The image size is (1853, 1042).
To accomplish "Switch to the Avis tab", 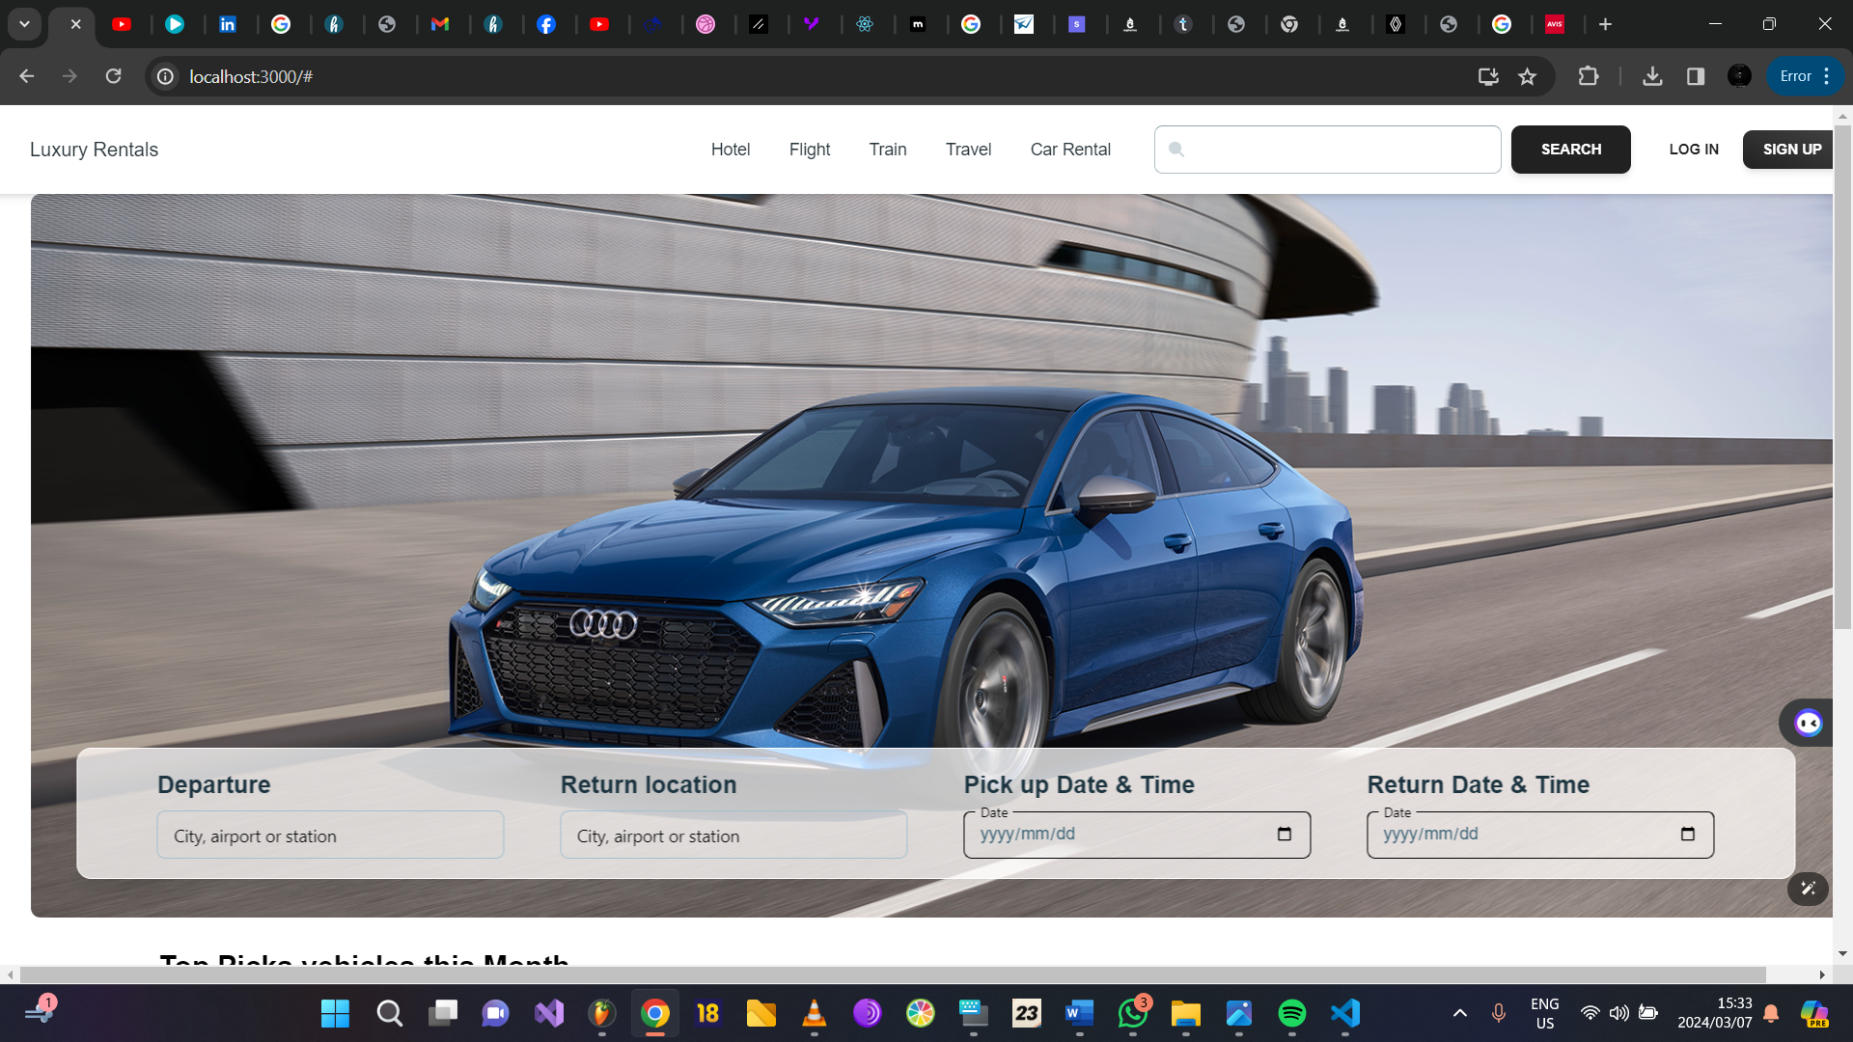I will (1555, 24).
